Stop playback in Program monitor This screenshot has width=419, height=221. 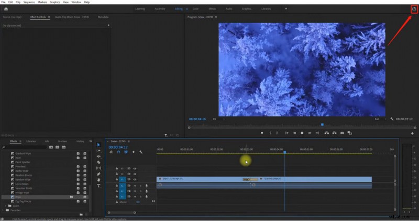click(302, 133)
